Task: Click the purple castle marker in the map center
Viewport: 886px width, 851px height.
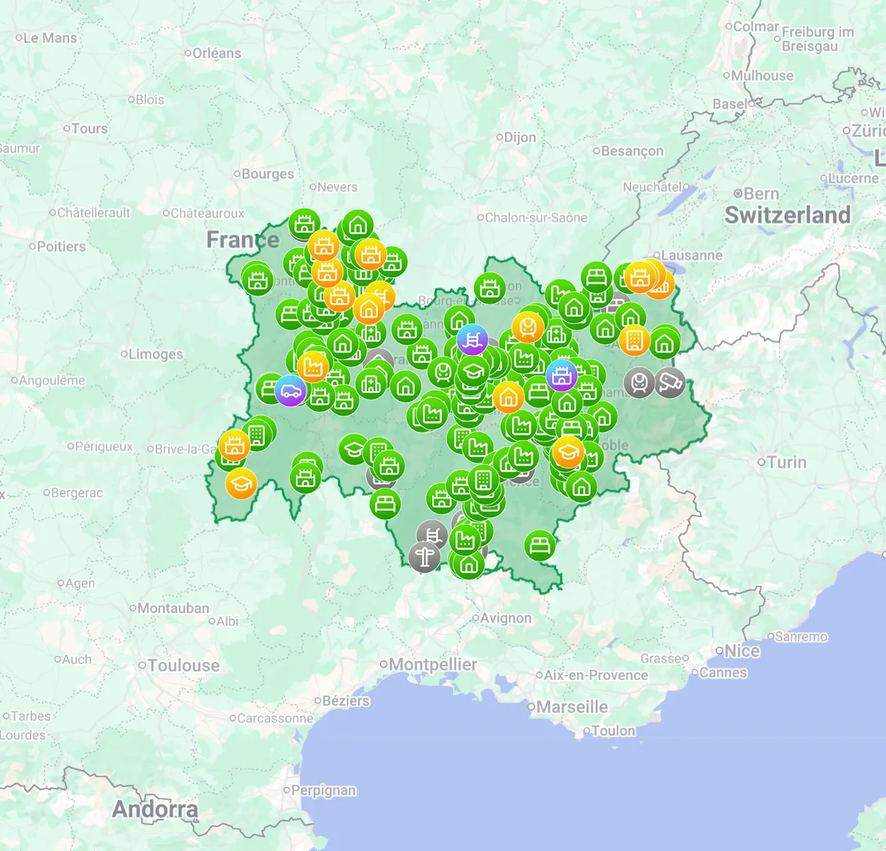Action: [x=562, y=375]
